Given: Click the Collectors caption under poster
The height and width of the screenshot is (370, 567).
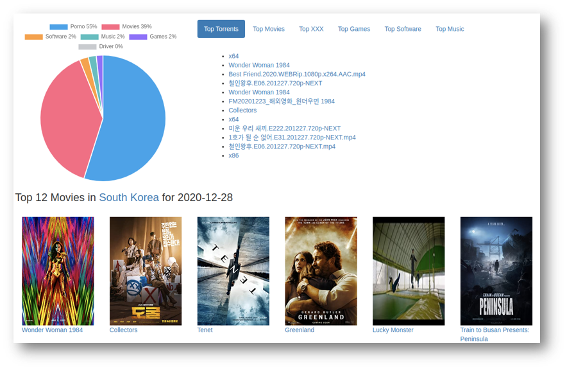Looking at the screenshot, I should click(x=123, y=330).
